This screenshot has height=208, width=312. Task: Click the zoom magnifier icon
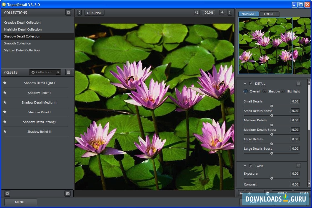(x=197, y=12)
